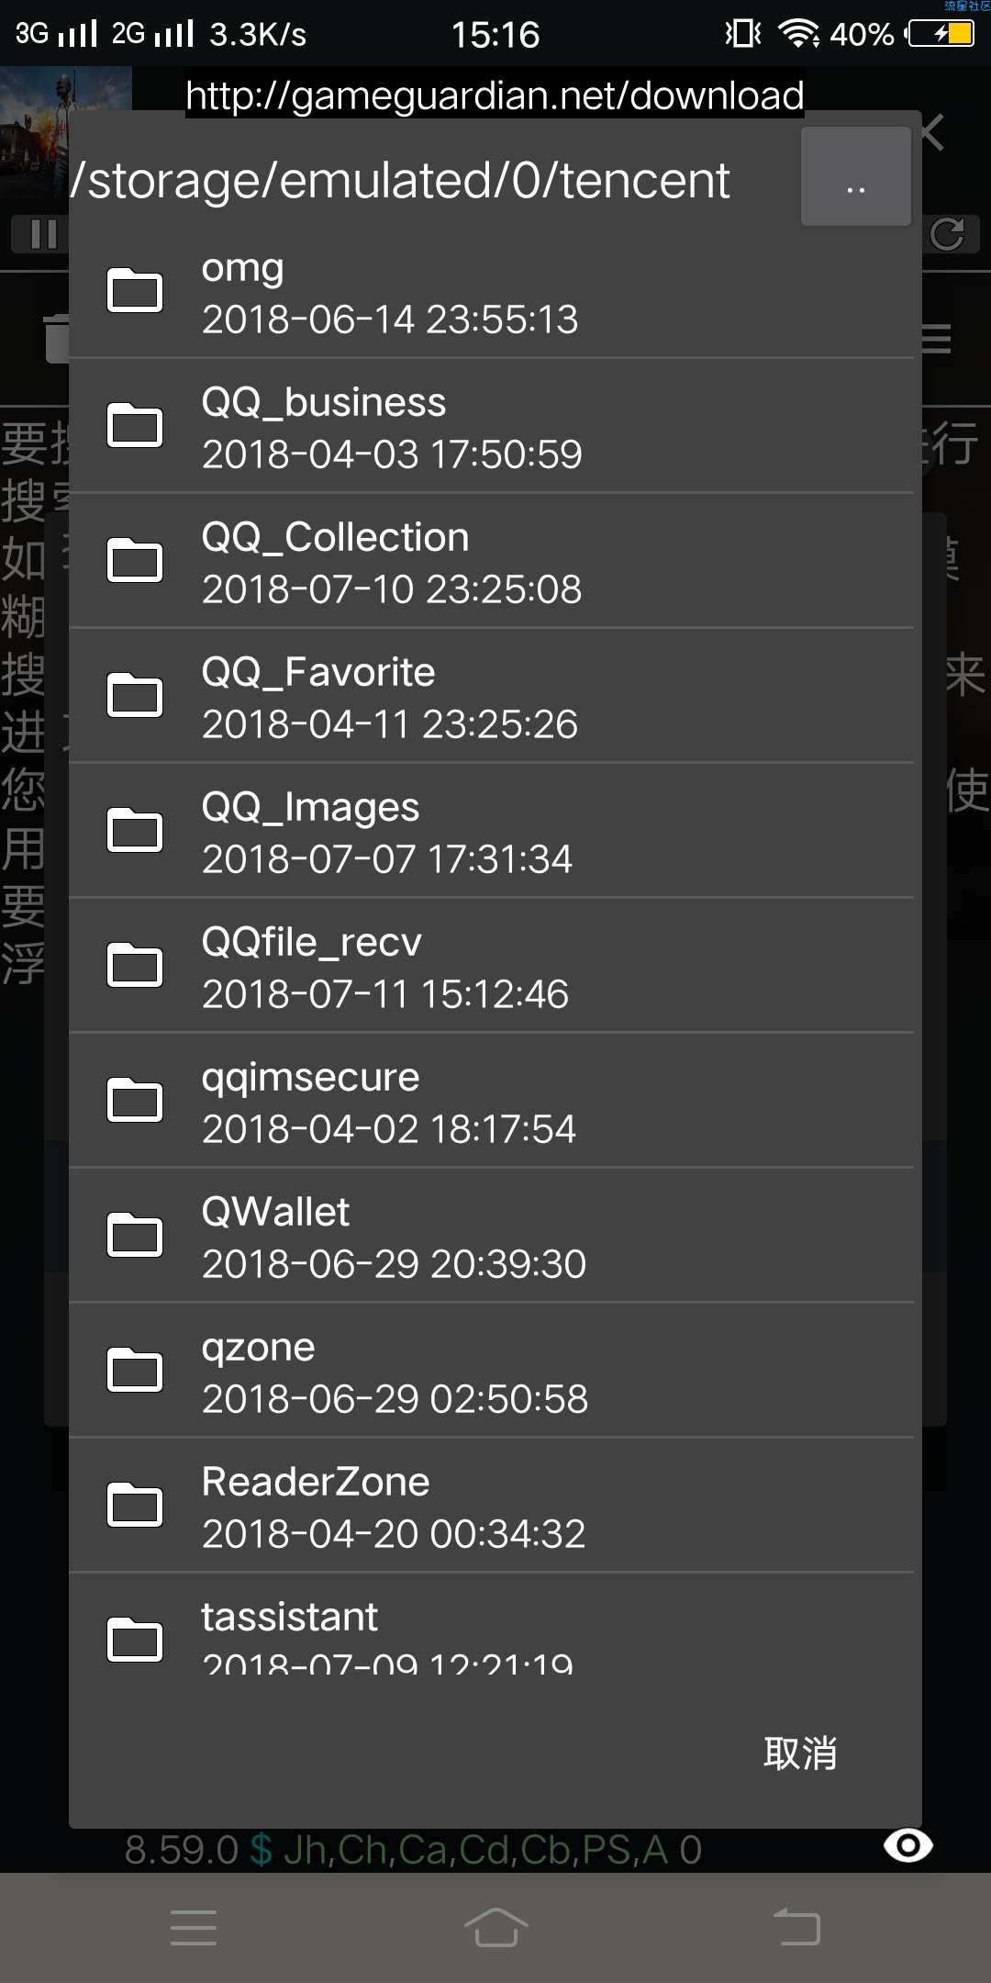
Task: Click the QWallet folder icon
Action: pyautogui.click(x=135, y=1236)
